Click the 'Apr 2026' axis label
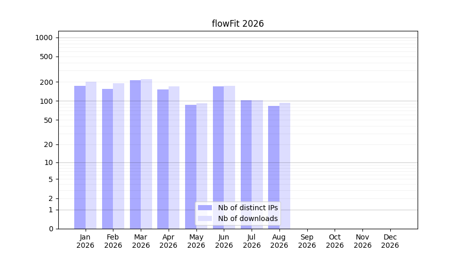Viewport: 464px width, 257px height. point(169,241)
